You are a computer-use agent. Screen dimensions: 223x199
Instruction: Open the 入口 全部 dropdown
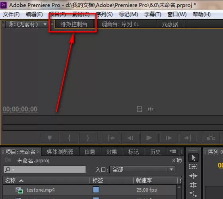pyautogui.click(x=142, y=169)
